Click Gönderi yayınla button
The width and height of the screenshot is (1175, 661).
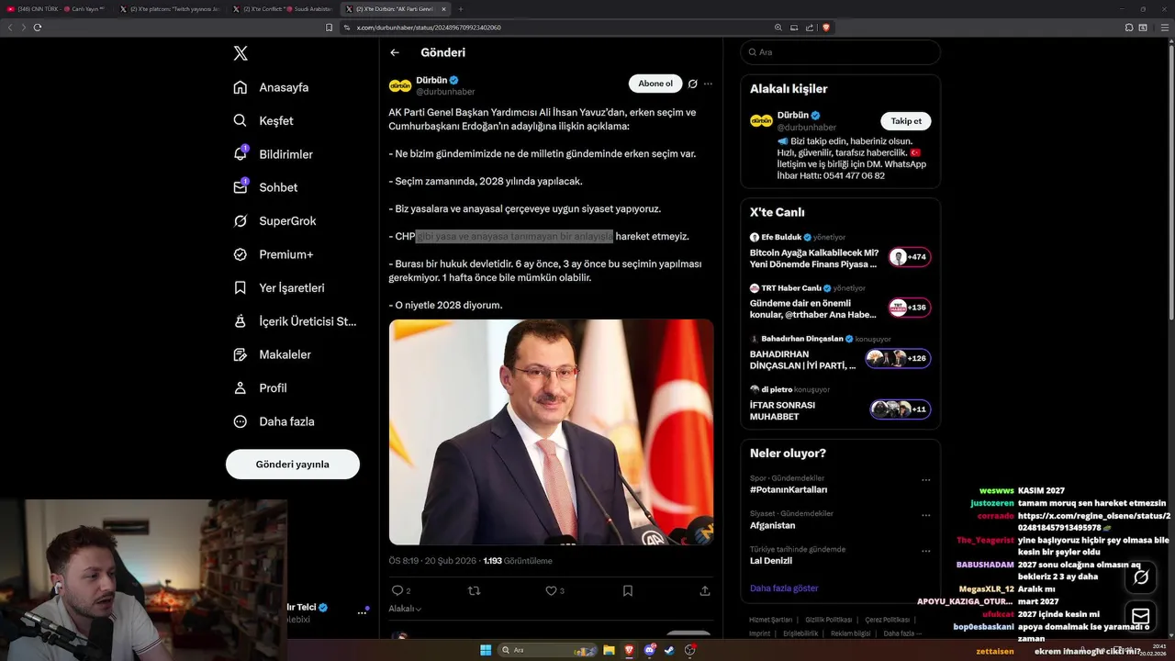pyautogui.click(x=293, y=464)
